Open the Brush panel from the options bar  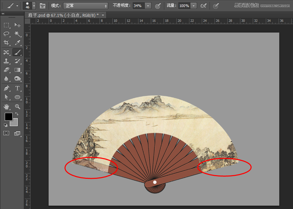click(x=43, y=6)
